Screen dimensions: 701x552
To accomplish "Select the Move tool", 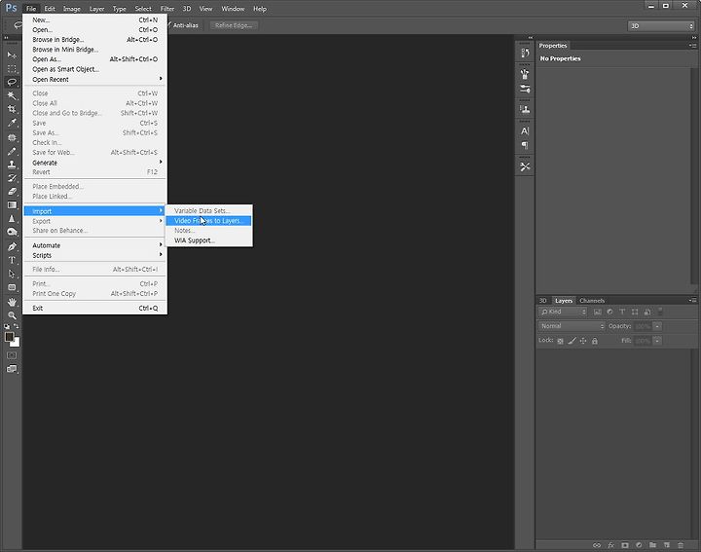I will [x=12, y=55].
